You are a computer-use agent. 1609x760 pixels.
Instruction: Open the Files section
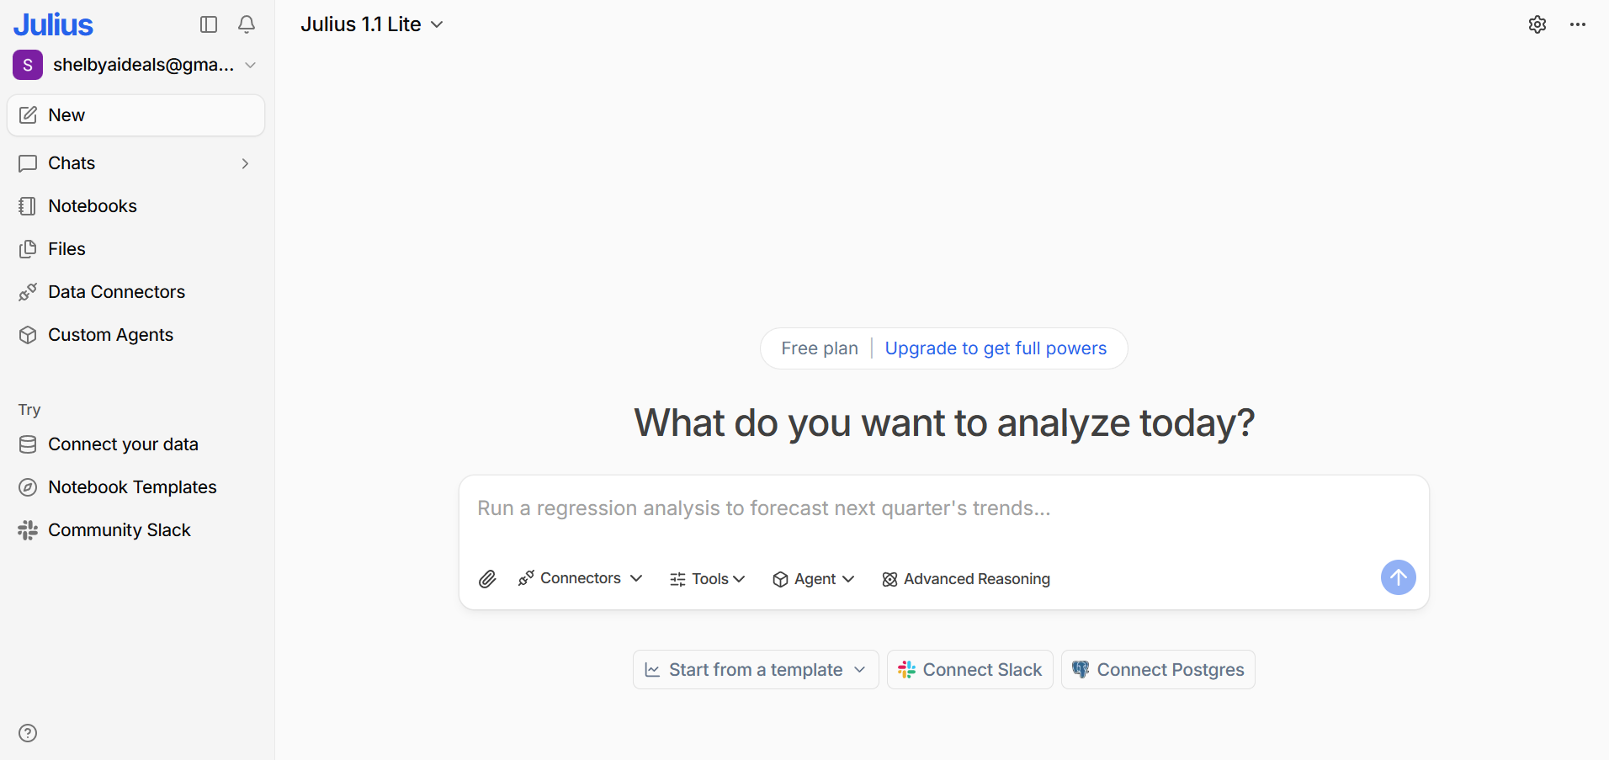(x=66, y=248)
